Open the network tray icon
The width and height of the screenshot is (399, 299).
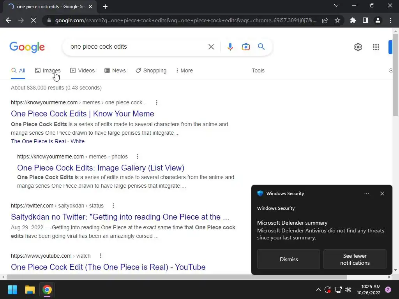[338, 290]
